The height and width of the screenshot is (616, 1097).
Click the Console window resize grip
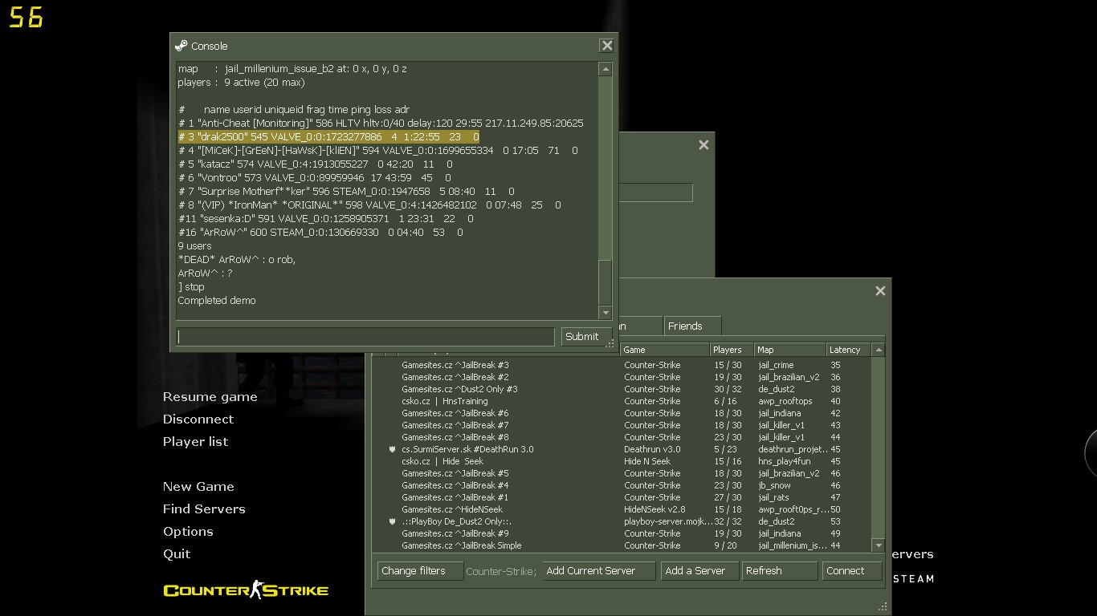(x=610, y=344)
